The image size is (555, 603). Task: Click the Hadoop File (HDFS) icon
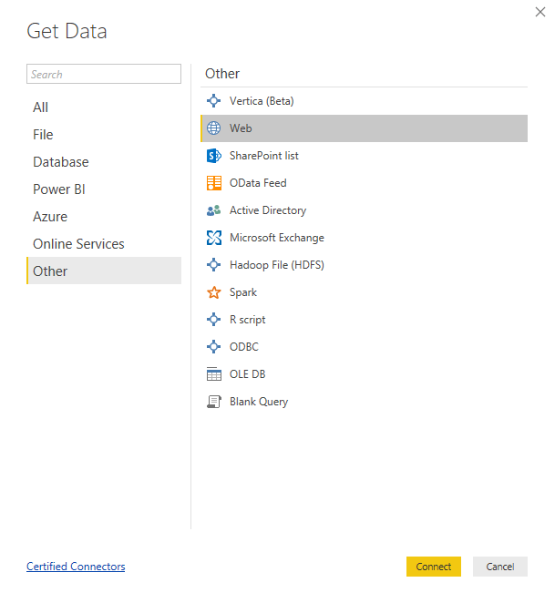click(x=213, y=265)
